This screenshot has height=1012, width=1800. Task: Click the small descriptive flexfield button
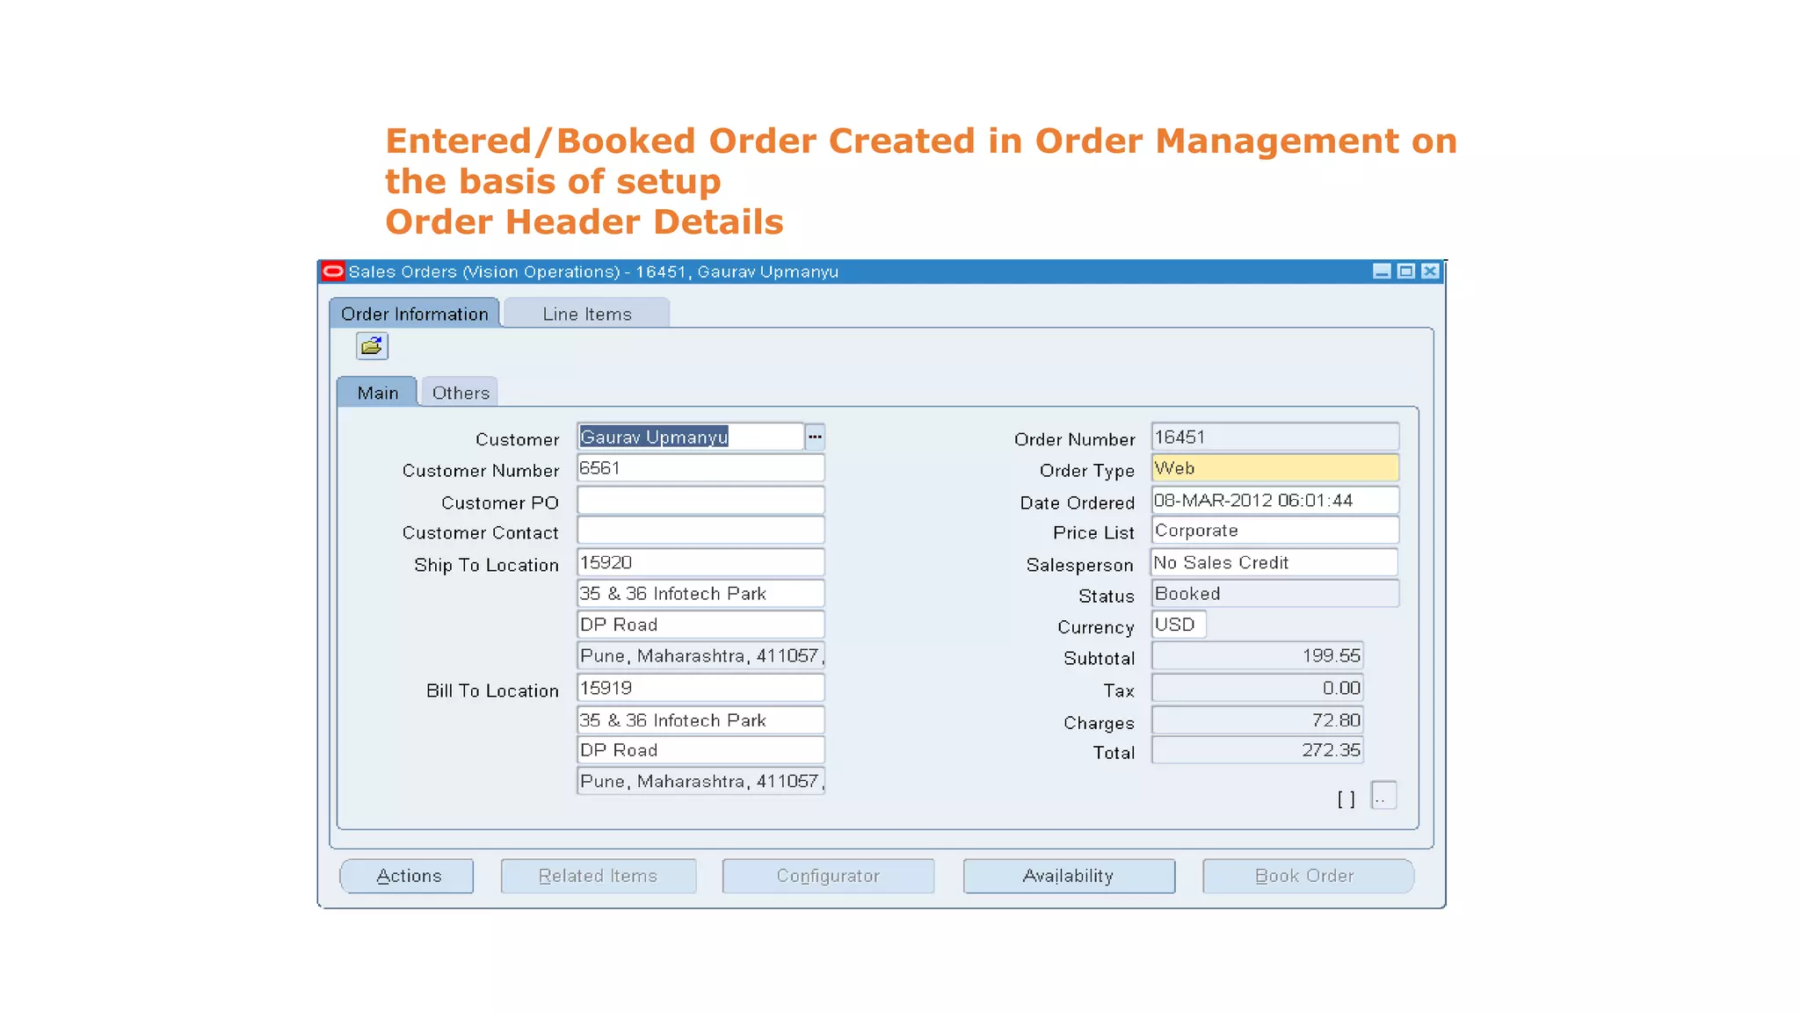click(x=1383, y=796)
